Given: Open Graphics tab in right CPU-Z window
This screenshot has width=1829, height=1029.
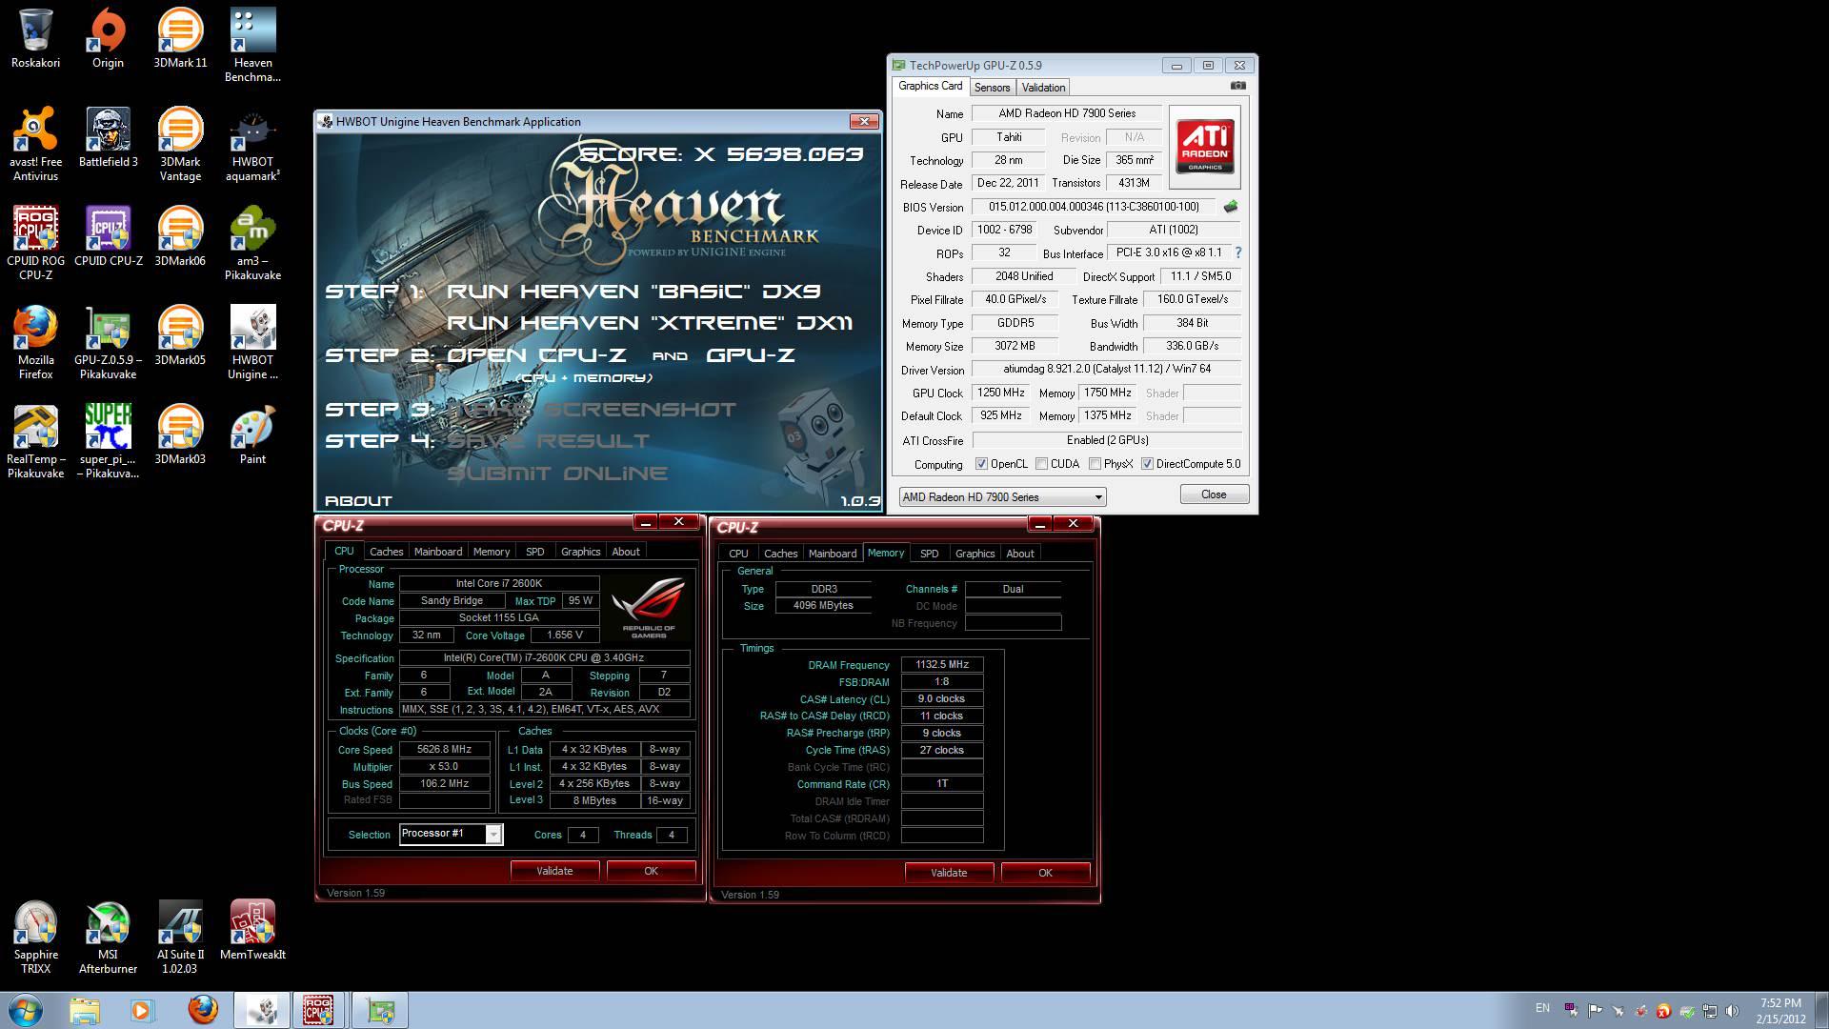Looking at the screenshot, I should pos(975,554).
